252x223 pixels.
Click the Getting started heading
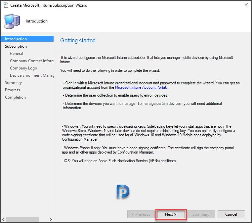(x=78, y=40)
